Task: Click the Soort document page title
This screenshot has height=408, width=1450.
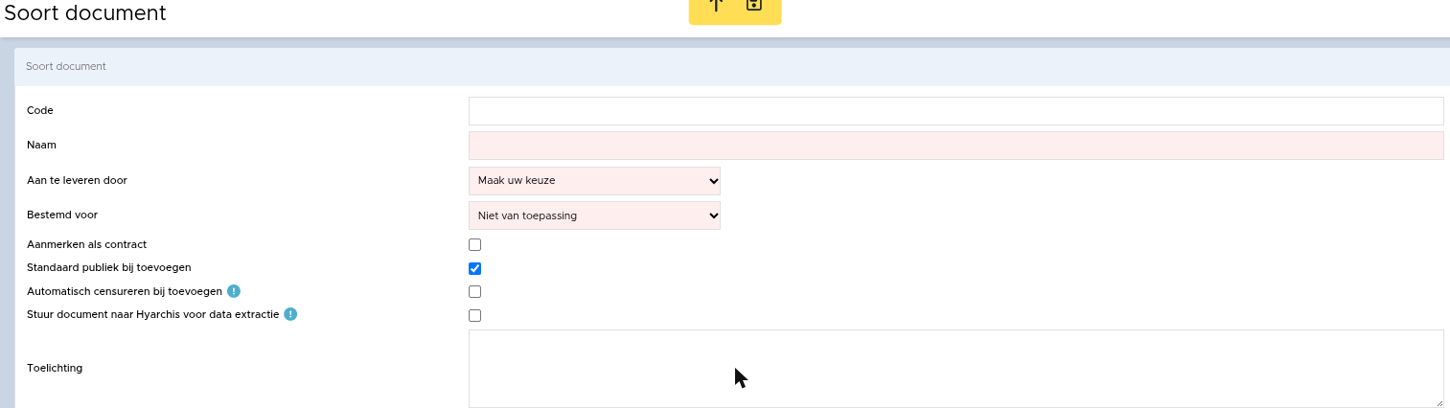Action: [x=85, y=13]
